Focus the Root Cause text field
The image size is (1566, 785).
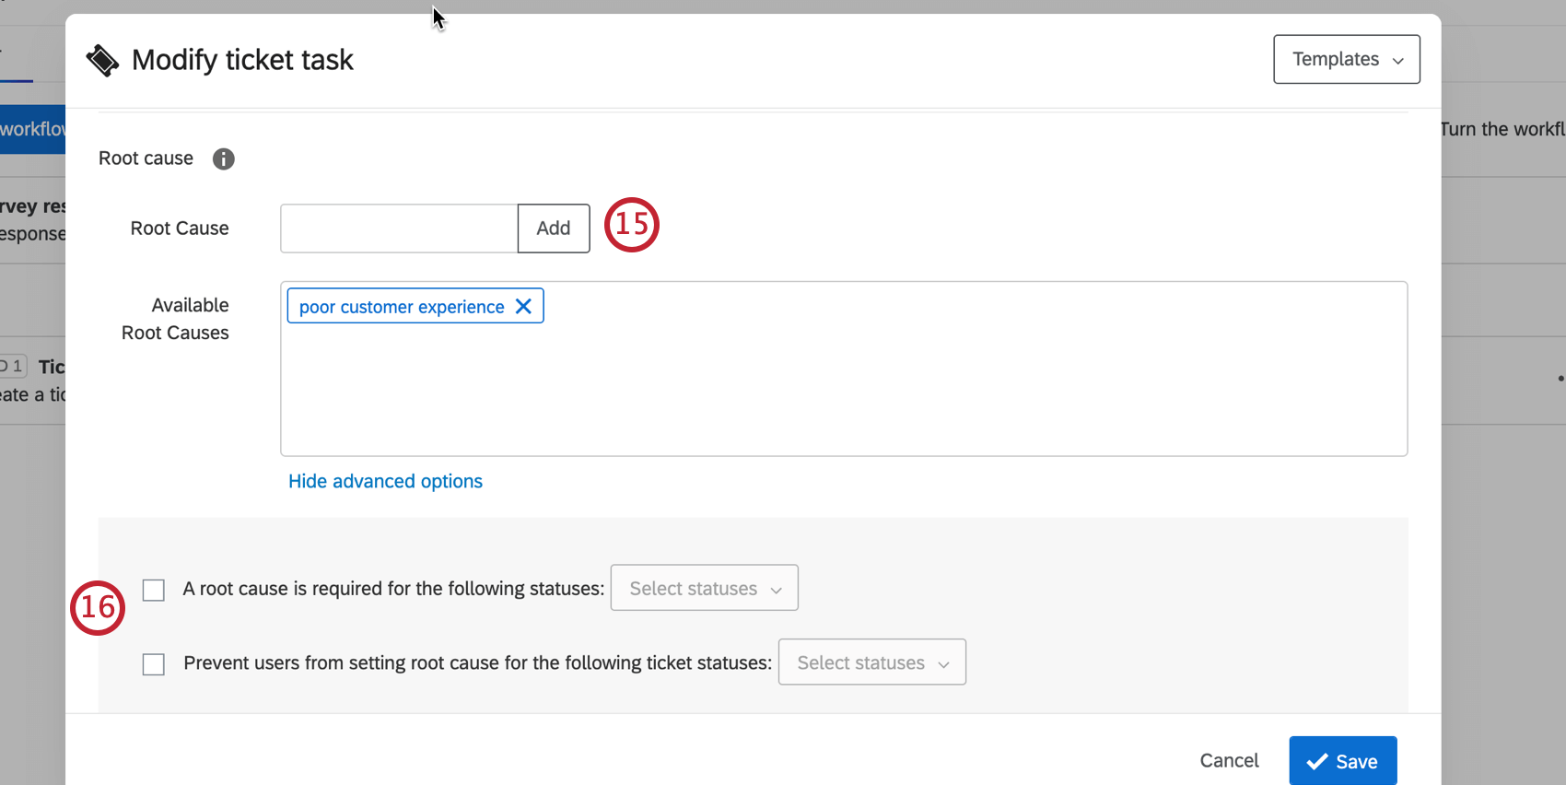tap(399, 228)
